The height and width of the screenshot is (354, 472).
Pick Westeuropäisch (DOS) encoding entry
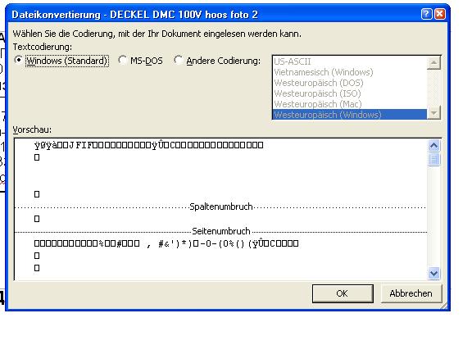(349, 83)
